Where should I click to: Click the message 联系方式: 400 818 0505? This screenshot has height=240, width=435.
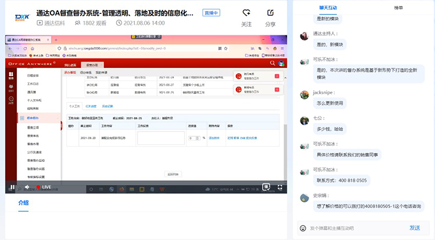(342, 180)
